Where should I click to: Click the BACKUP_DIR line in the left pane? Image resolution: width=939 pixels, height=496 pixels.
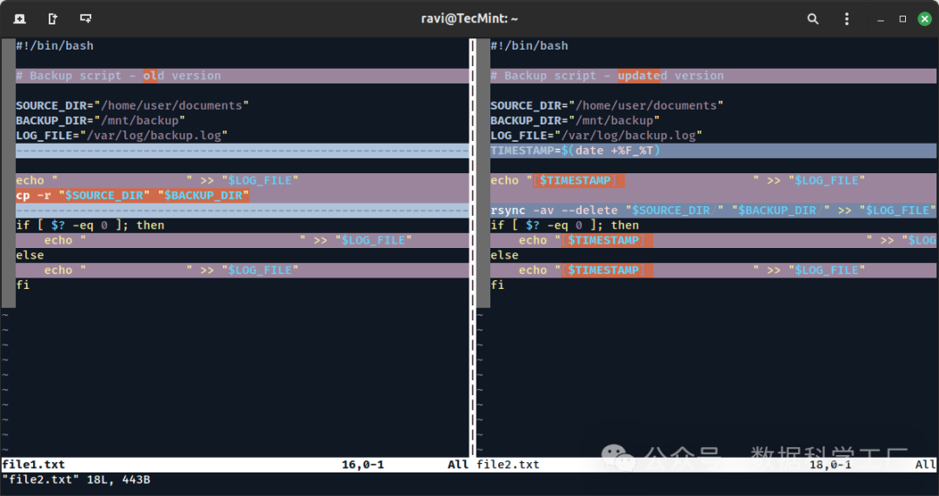(x=100, y=120)
